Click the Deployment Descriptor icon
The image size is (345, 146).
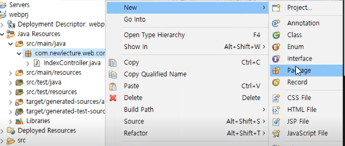pos(11,24)
